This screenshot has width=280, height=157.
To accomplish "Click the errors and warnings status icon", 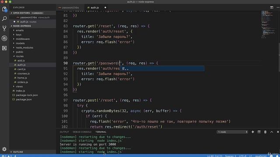I will pos(7,156).
